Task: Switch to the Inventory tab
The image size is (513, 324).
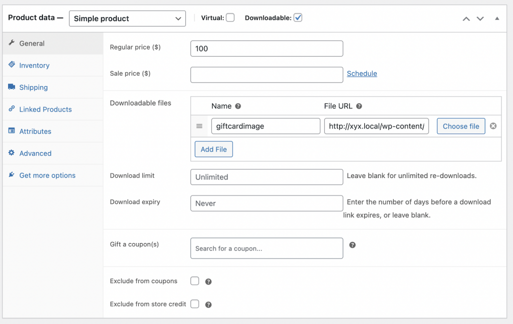Action: [x=53, y=65]
